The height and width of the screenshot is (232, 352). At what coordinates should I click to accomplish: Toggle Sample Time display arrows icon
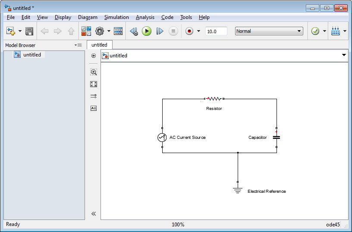[x=94, y=96]
